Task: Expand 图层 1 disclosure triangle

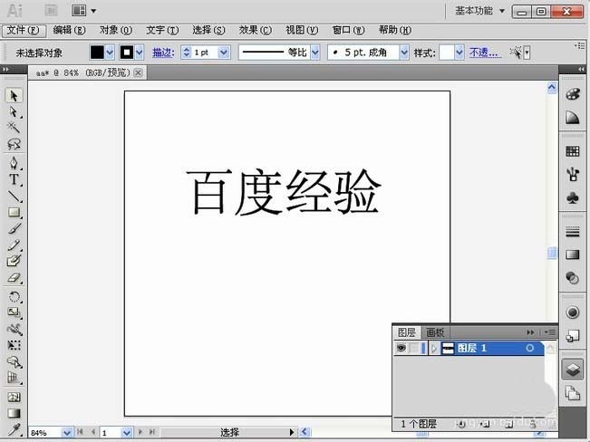Action: coord(433,349)
